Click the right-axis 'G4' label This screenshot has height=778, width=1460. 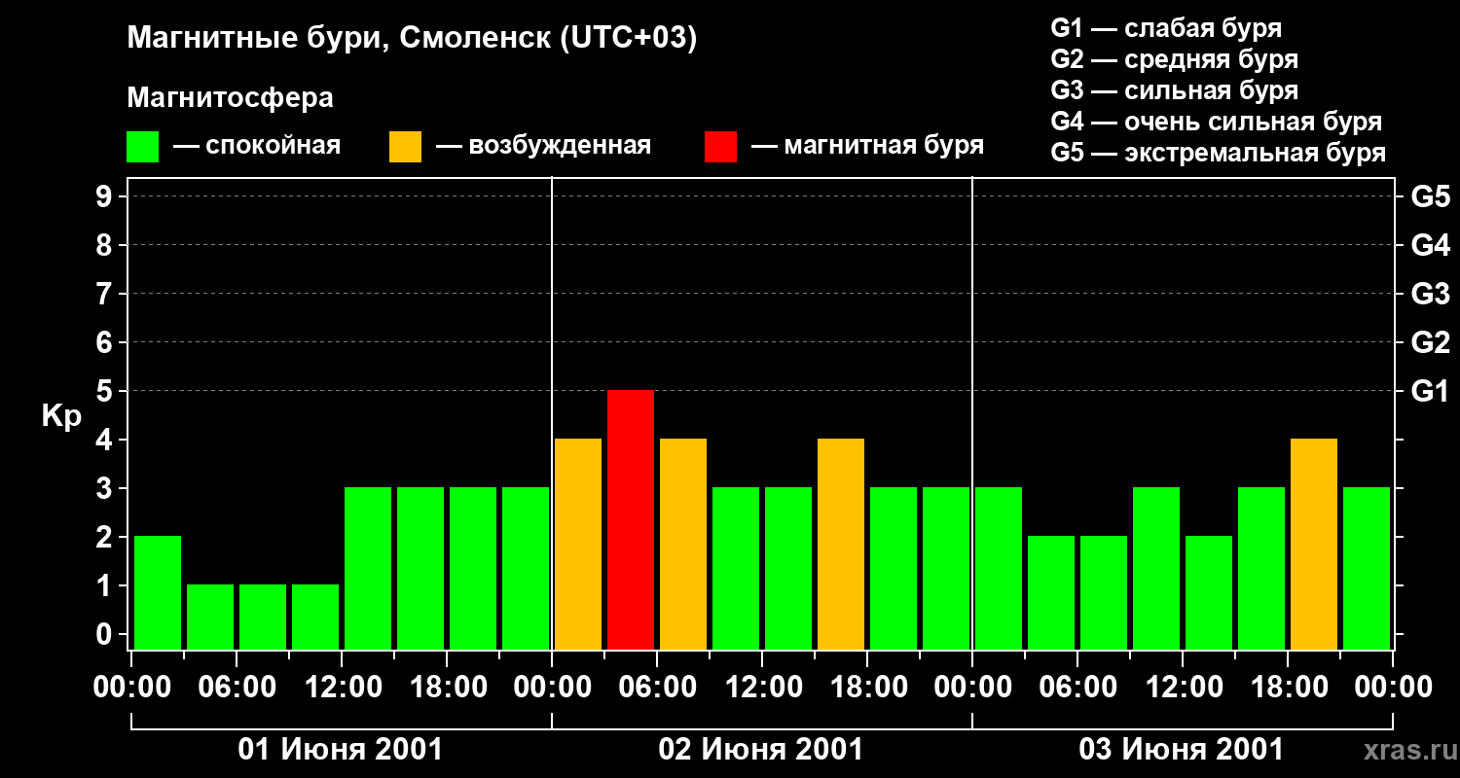[1430, 245]
